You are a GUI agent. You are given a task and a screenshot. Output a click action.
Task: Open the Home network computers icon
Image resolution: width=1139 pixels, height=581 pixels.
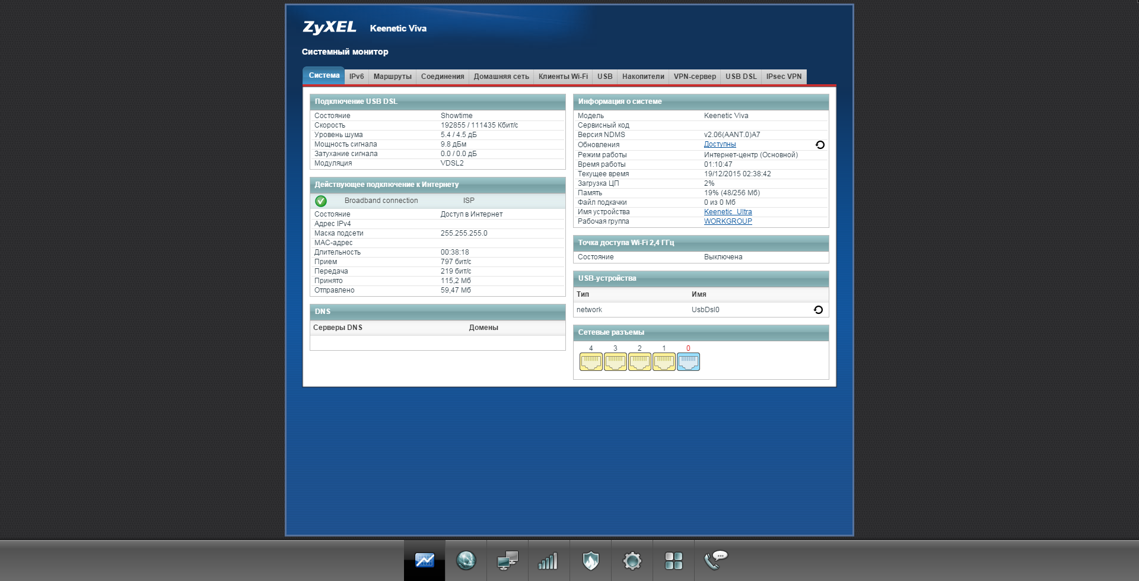click(x=508, y=560)
